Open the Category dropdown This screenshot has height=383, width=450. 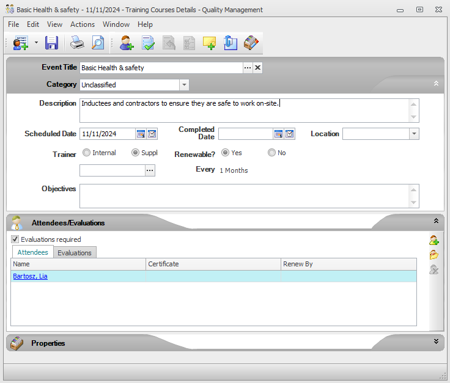tap(184, 85)
